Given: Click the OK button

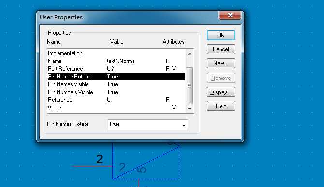Looking at the screenshot, I should (221, 35).
